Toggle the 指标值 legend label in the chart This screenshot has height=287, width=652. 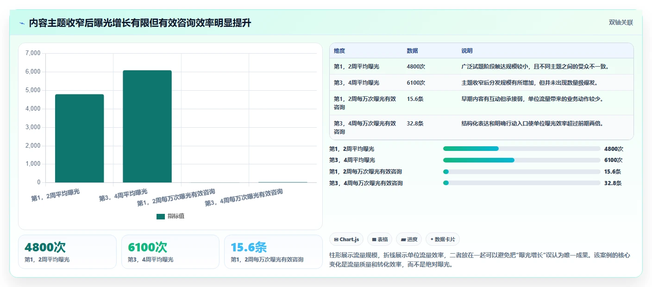(x=176, y=216)
